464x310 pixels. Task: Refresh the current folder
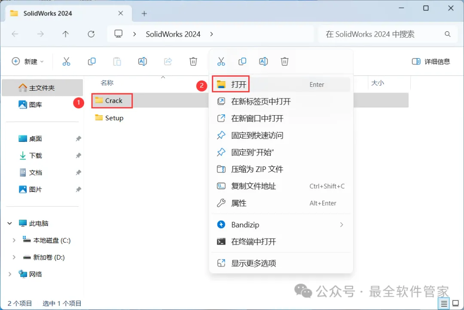coord(91,34)
